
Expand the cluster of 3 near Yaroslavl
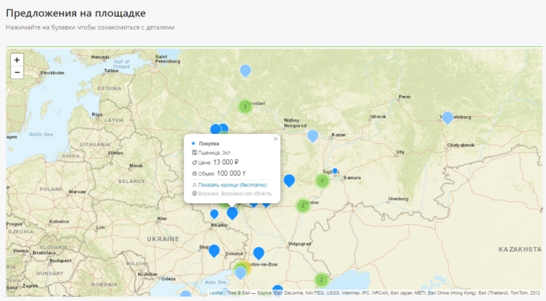click(245, 107)
